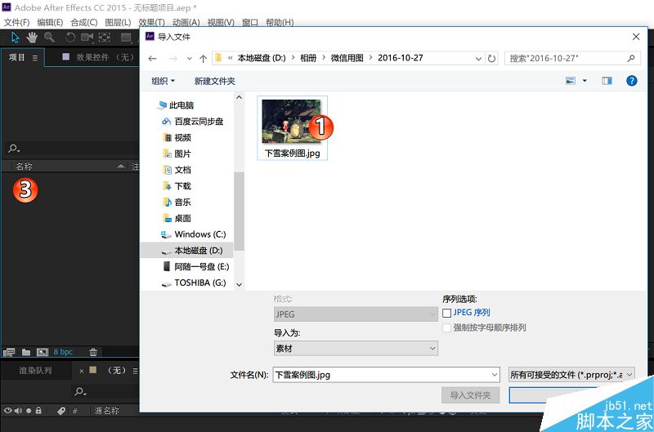Toggle the video eye column in timeline

tap(8, 411)
